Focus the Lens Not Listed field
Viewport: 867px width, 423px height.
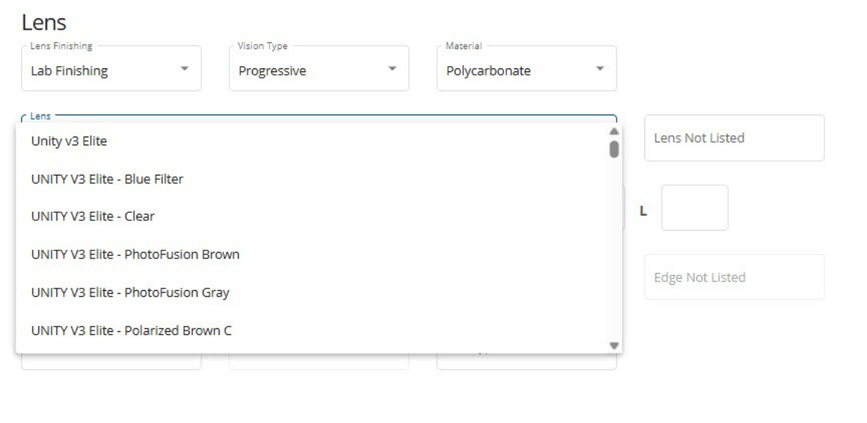coord(733,138)
